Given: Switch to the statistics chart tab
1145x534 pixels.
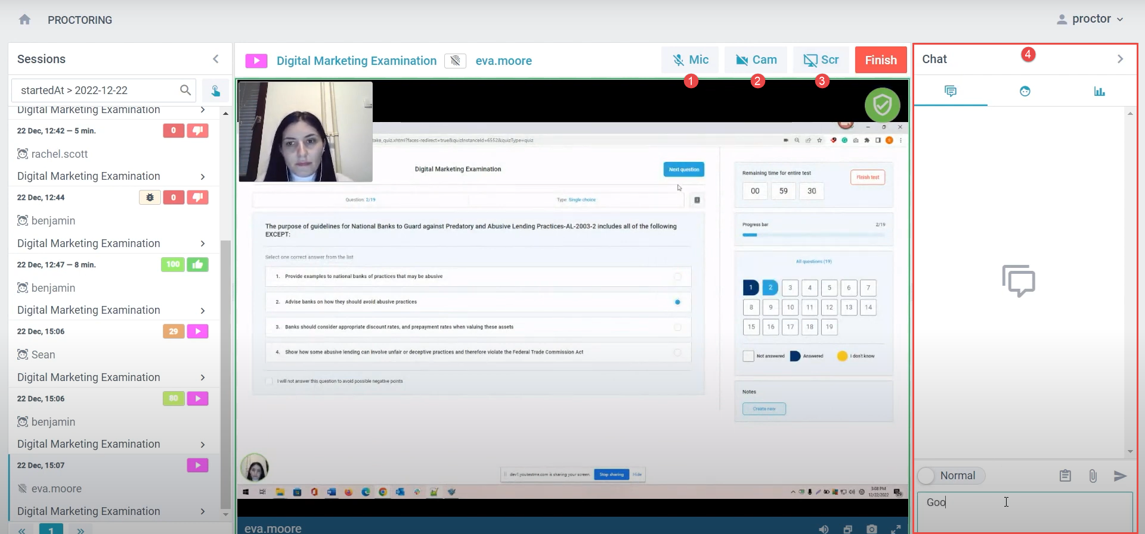Looking at the screenshot, I should pyautogui.click(x=1099, y=91).
